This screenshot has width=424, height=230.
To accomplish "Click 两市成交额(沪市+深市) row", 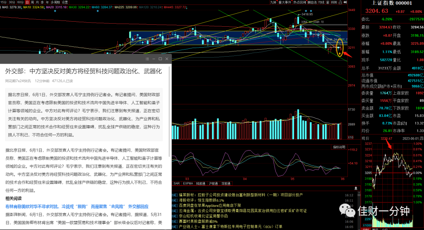I will (393, 86).
